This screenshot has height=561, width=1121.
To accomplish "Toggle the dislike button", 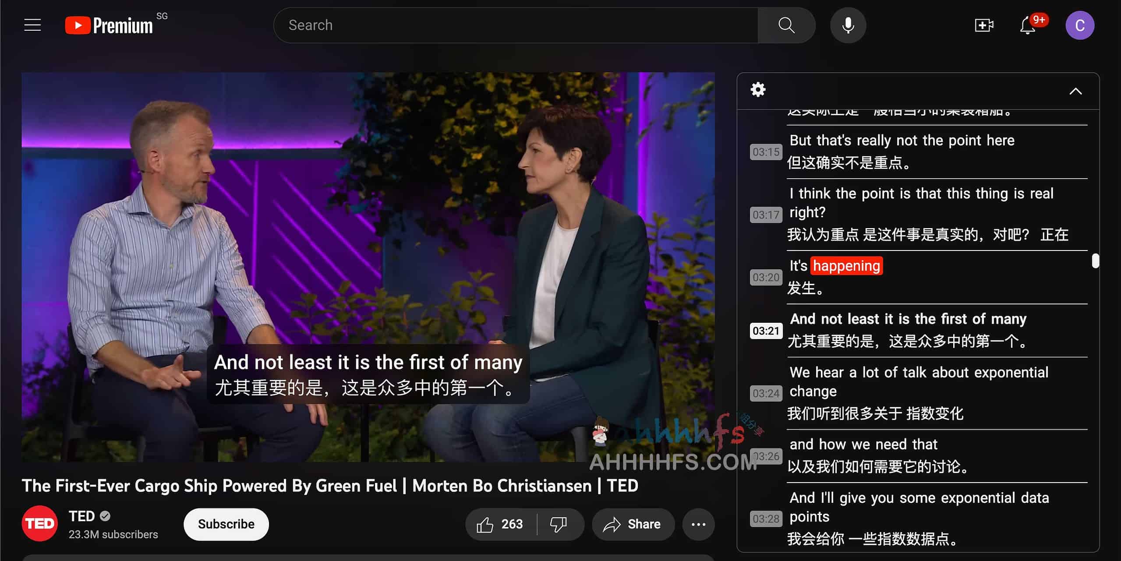I will [x=558, y=524].
